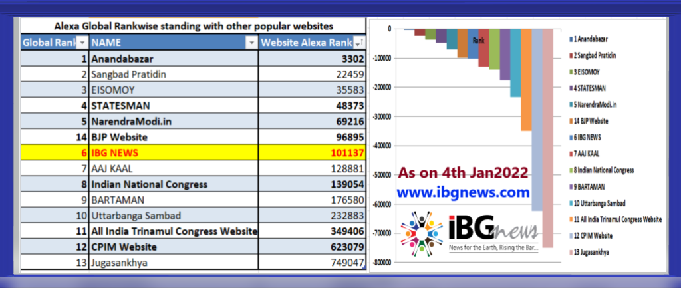Click legend swatch for 3 EISOMOY

[571, 72]
